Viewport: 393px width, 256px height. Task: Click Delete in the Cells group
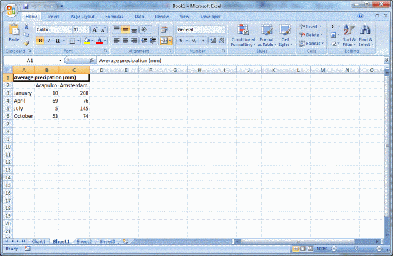(311, 35)
